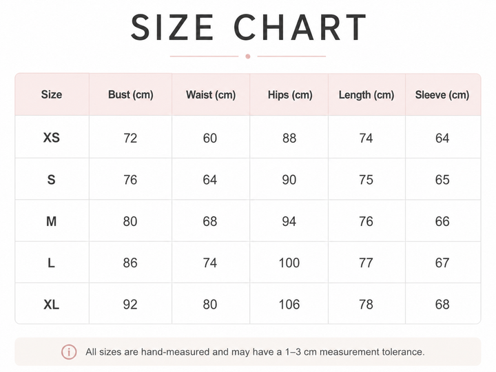This screenshot has height=372, width=496.
Task: Select the L size row label
Action: 51,262
